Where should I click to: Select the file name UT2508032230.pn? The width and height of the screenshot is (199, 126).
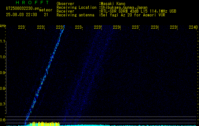[x=23, y=9]
